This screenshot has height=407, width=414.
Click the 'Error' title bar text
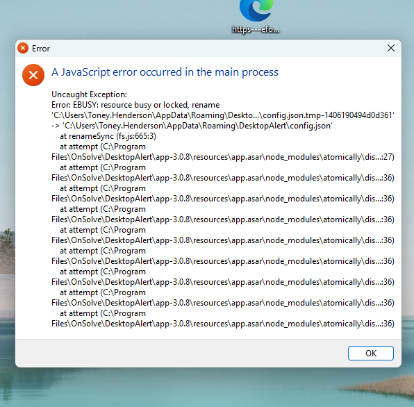(x=41, y=49)
